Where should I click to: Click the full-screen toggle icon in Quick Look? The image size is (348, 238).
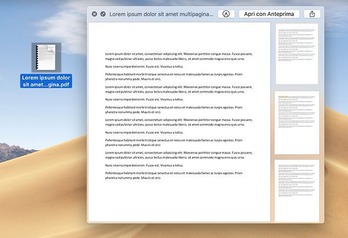(x=103, y=14)
